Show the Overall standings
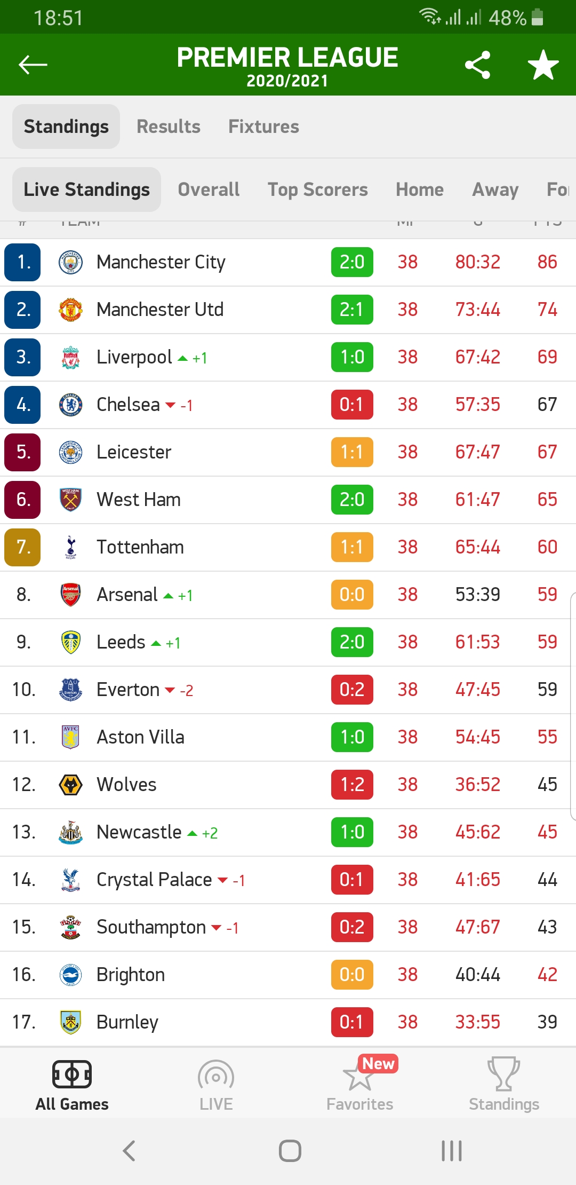 [x=209, y=189]
